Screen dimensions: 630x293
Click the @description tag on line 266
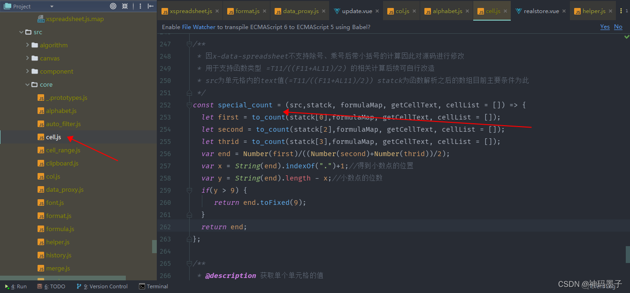pos(230,276)
